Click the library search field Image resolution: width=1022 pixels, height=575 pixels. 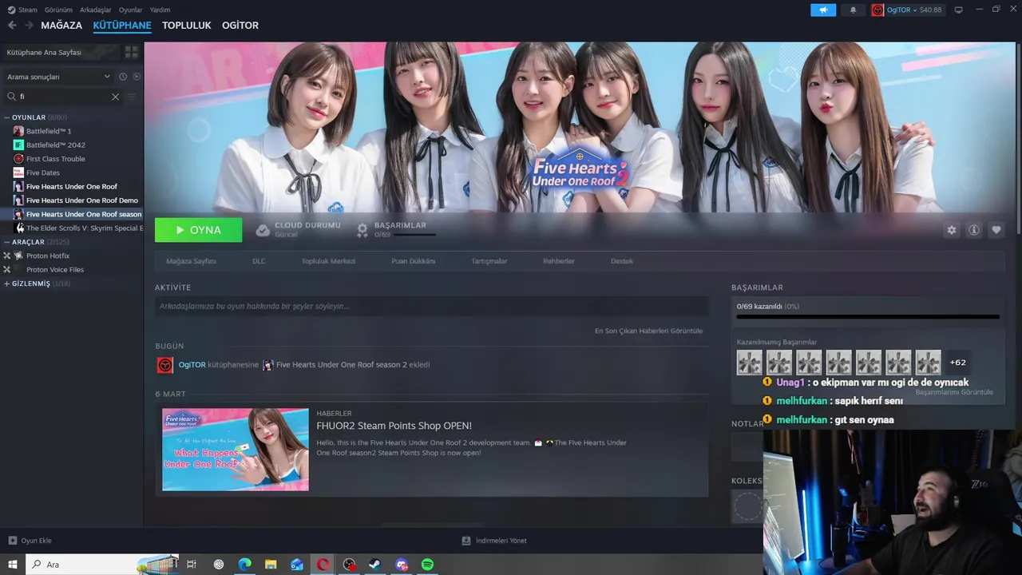pyautogui.click(x=62, y=97)
